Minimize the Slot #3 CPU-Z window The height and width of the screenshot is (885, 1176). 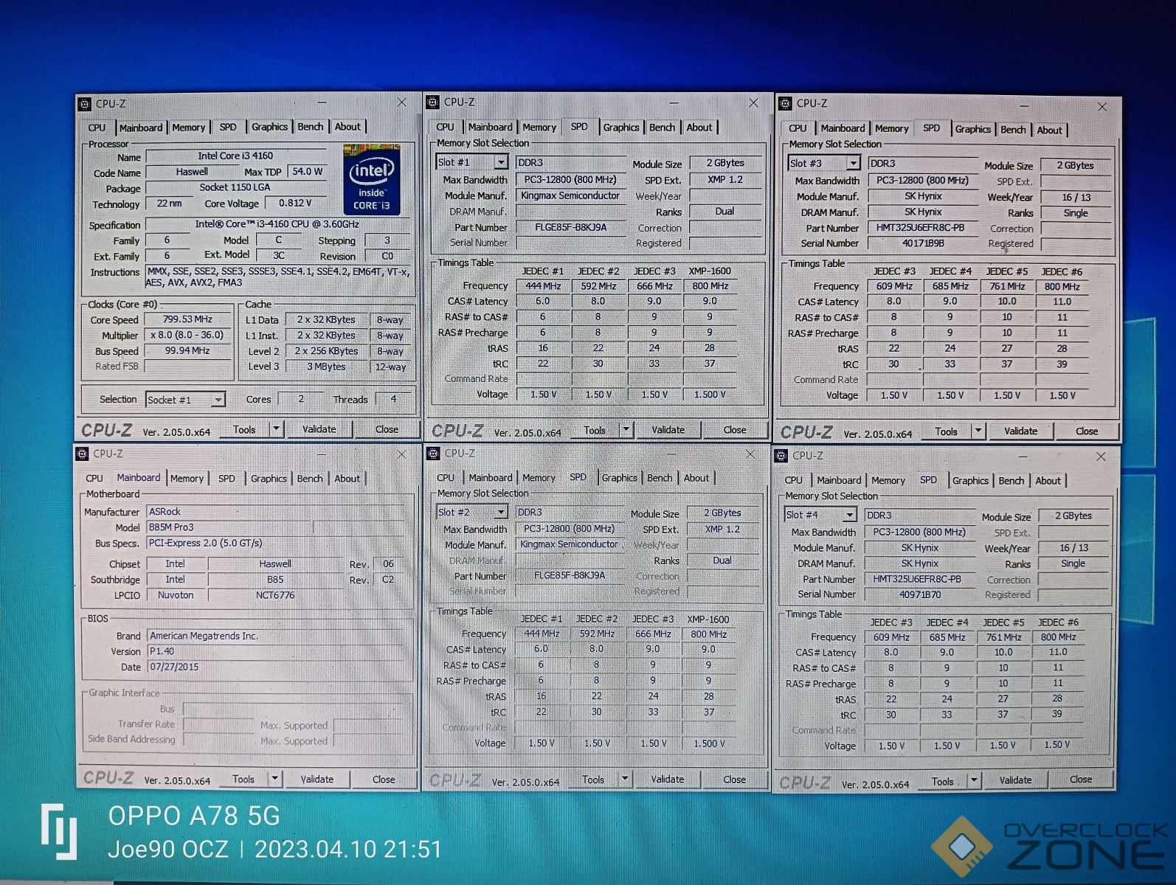(1024, 105)
